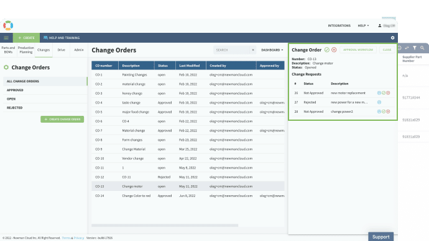Open the Parts and BOMs tab
Screen dimensions: 429x241
[8, 50]
